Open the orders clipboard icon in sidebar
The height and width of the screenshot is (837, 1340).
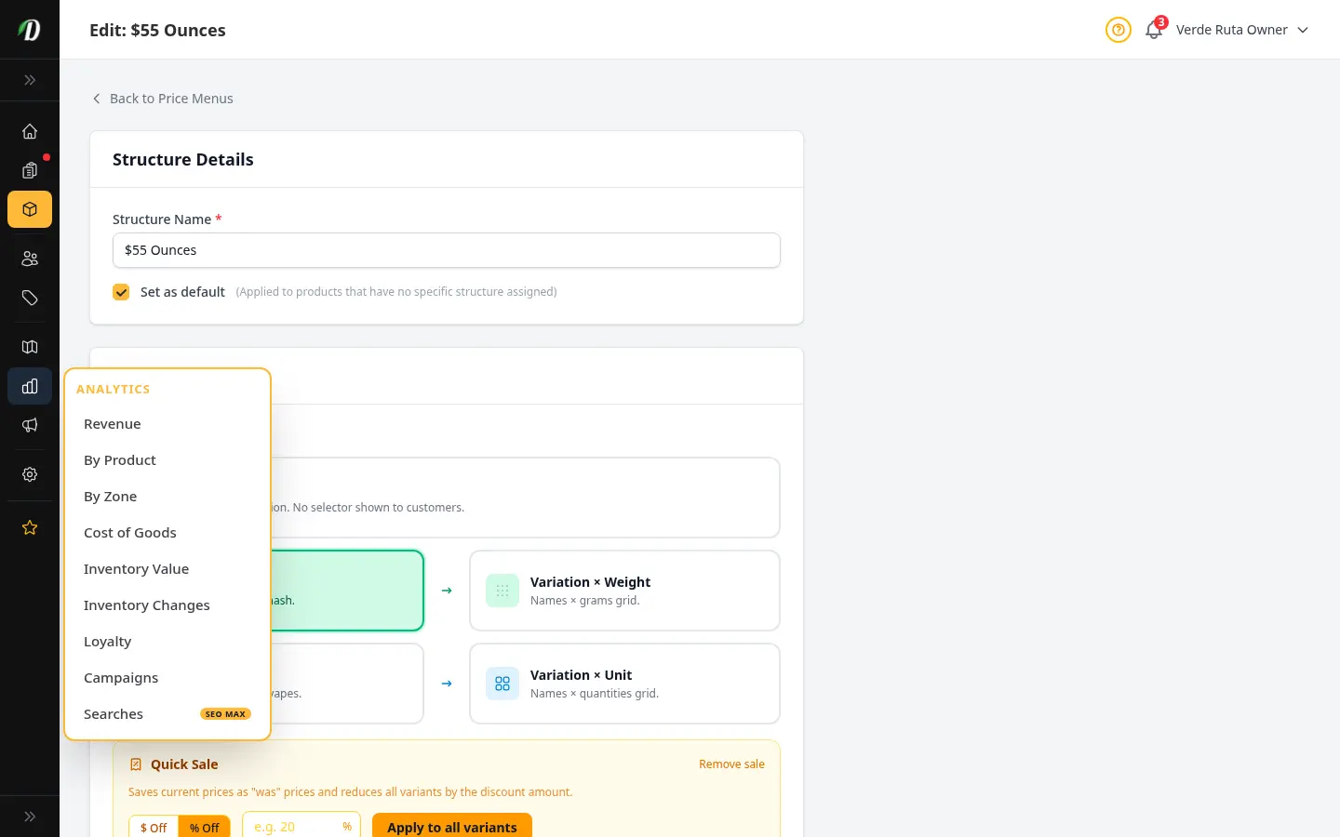(30, 170)
